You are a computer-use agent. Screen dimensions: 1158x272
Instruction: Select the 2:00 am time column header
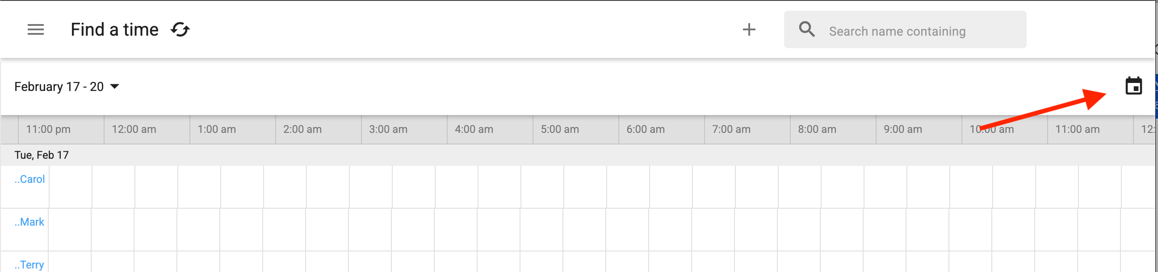click(302, 129)
